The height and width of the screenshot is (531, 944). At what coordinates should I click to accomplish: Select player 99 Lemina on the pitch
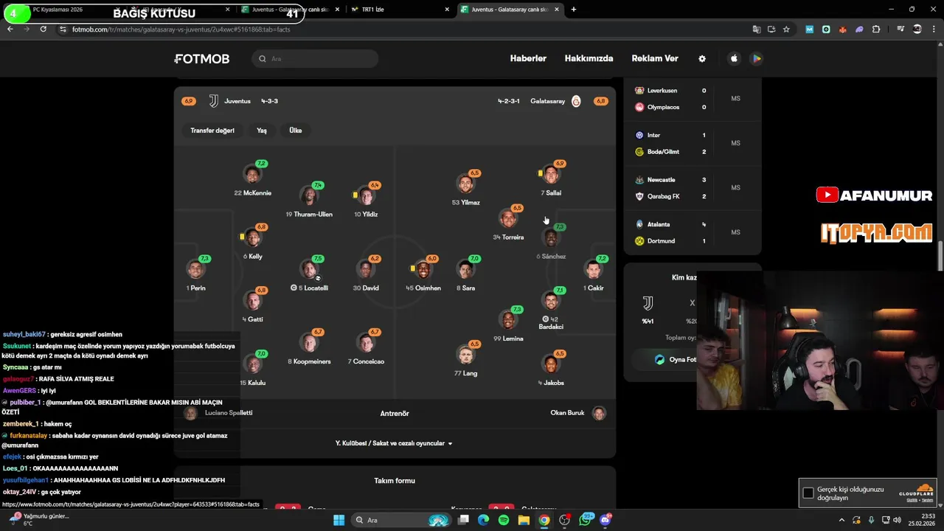[x=508, y=325]
